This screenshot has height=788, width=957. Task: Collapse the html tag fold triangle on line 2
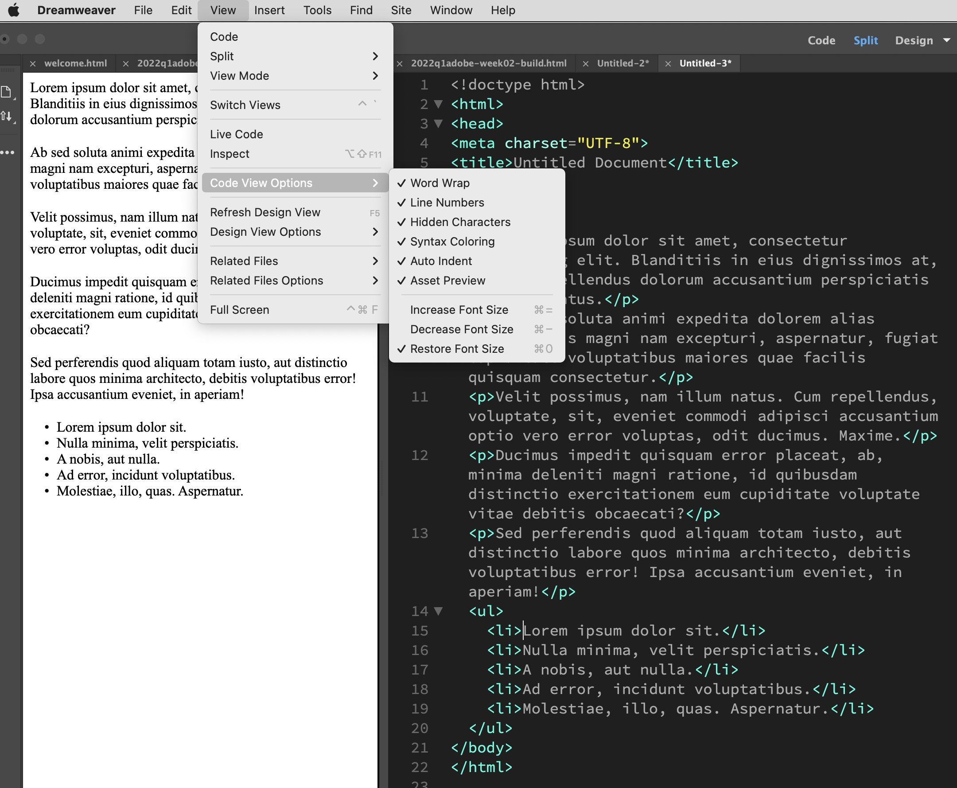(438, 105)
